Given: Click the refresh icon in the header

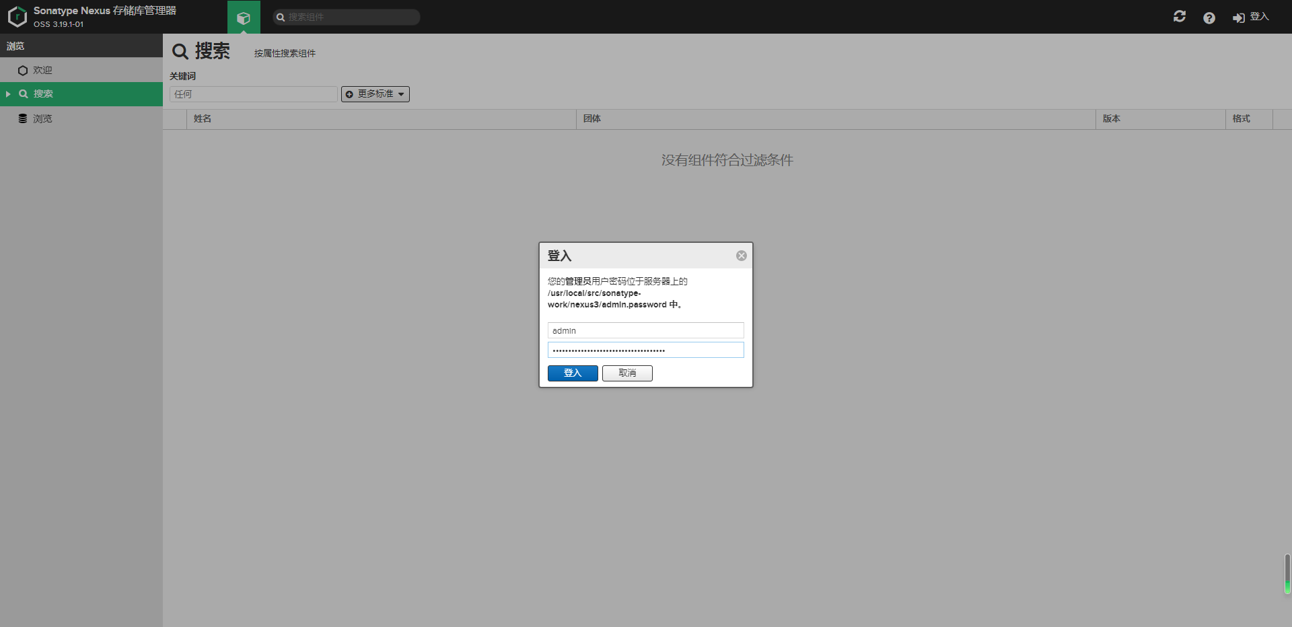Looking at the screenshot, I should (1180, 16).
